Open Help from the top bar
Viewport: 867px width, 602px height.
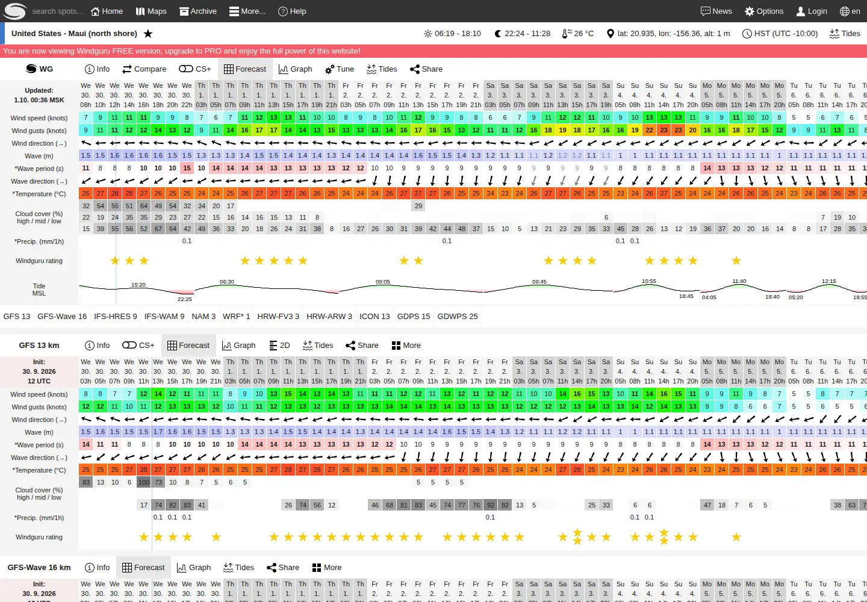[292, 11]
